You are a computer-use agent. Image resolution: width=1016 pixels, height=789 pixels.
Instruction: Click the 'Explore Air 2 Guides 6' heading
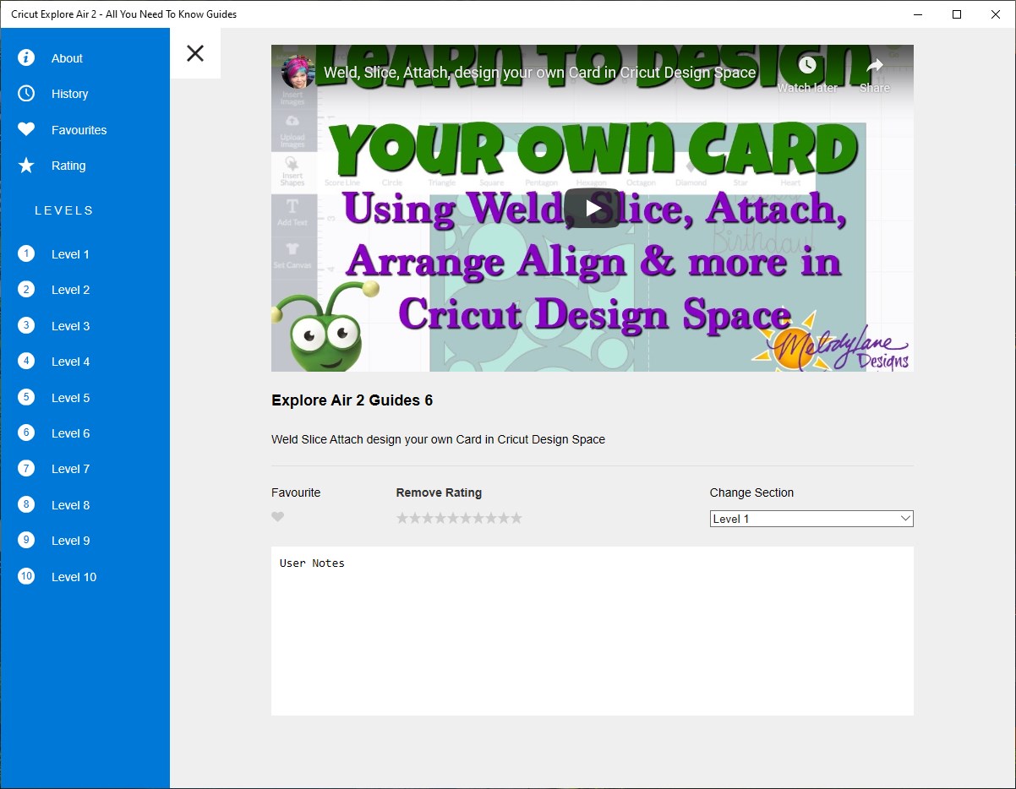point(352,400)
